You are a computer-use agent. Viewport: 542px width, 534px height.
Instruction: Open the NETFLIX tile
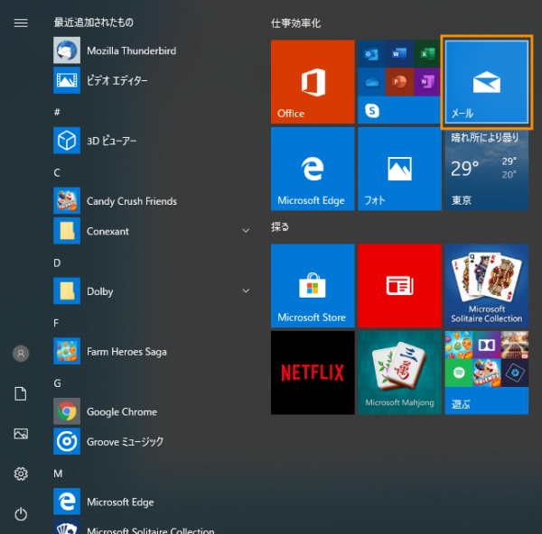point(313,373)
